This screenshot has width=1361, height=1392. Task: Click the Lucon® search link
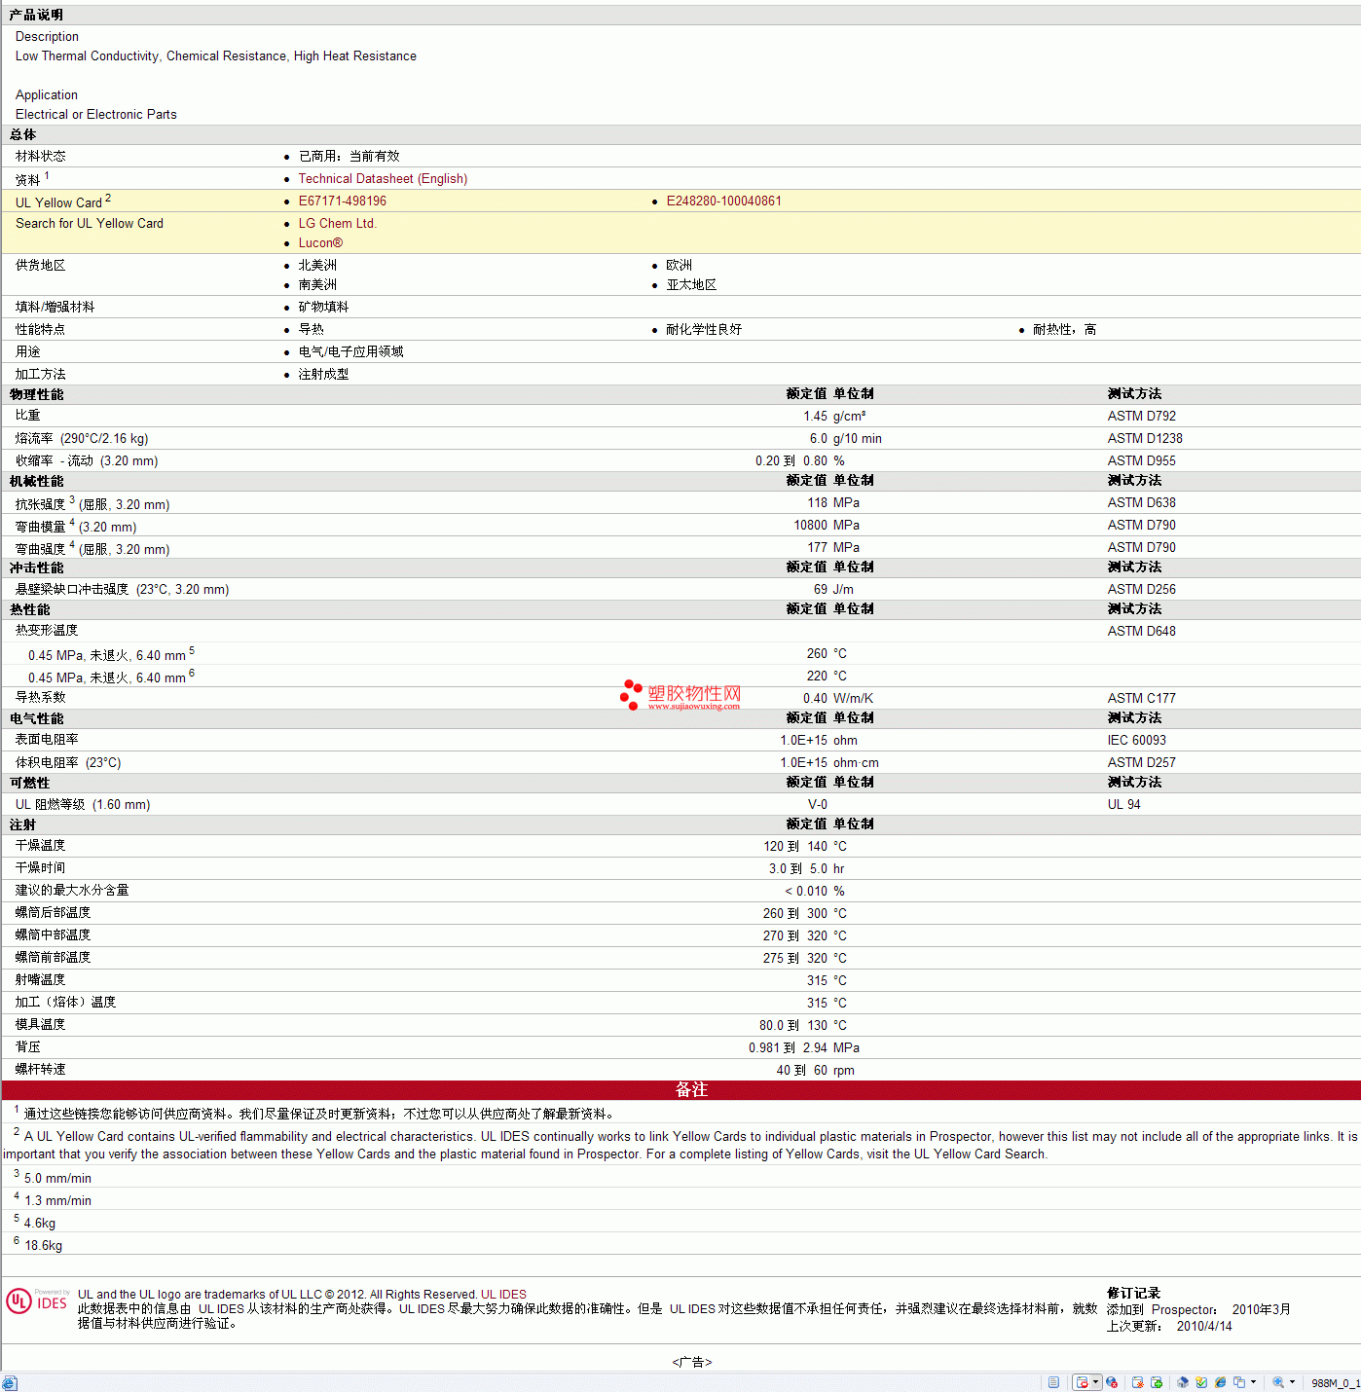click(320, 243)
